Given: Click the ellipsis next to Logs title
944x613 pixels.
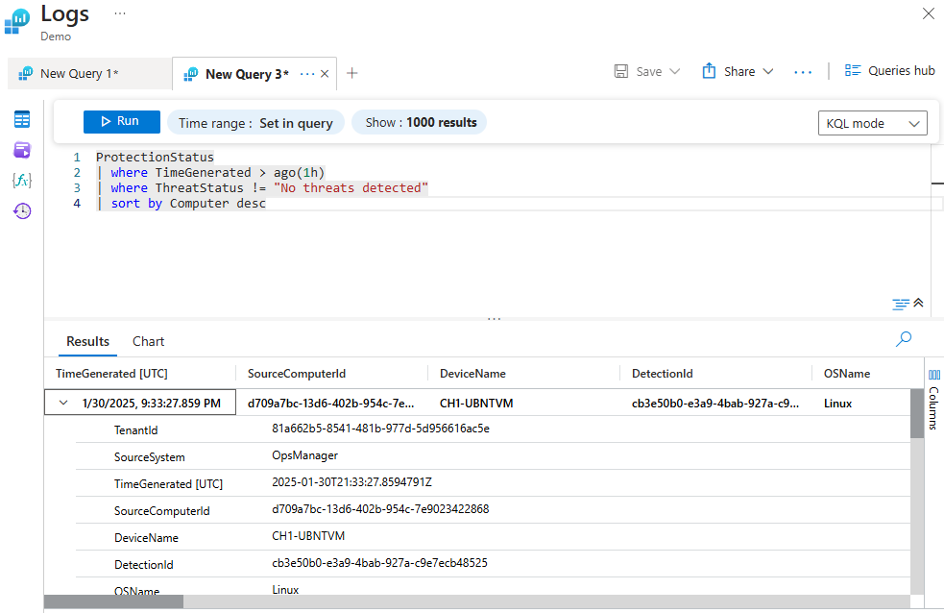Looking at the screenshot, I should pos(120,13).
